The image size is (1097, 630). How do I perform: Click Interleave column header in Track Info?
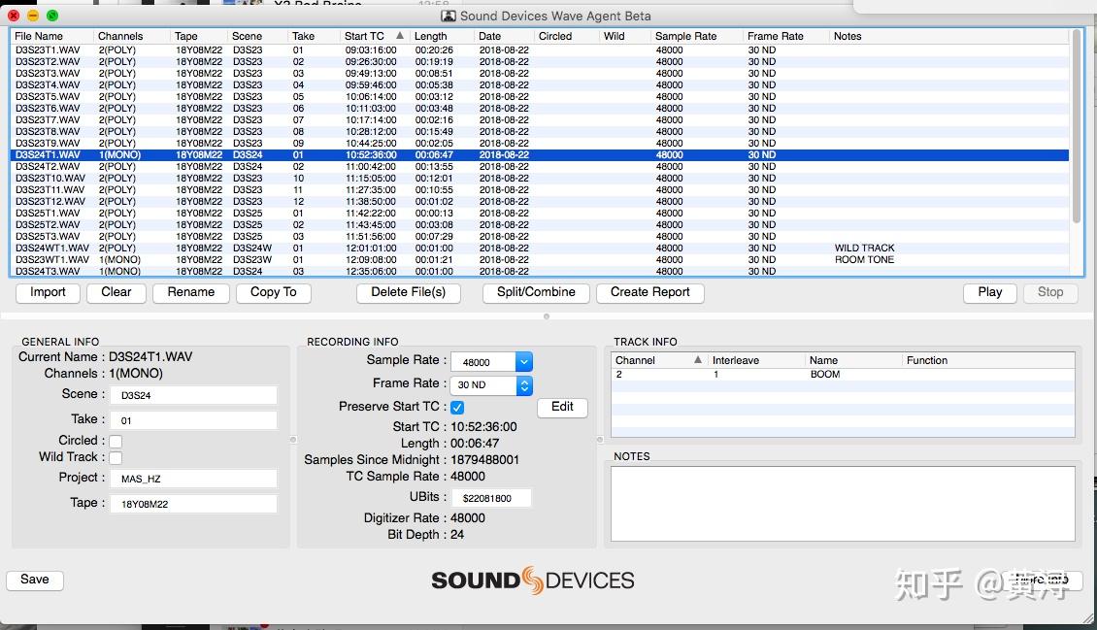(x=756, y=360)
